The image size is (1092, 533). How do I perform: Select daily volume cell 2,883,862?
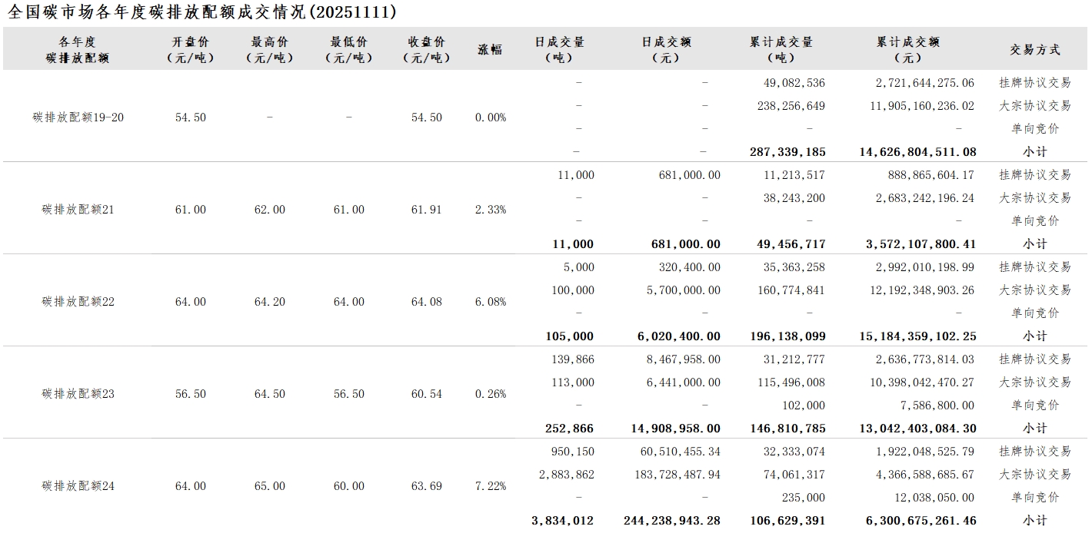tap(566, 475)
